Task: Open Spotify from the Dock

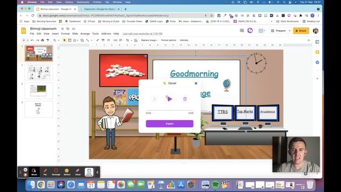Action: [215, 185]
